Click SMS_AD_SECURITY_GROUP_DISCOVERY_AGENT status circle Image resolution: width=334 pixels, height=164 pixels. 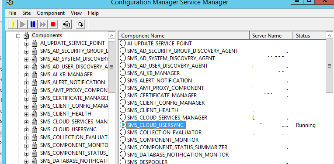click(123, 51)
